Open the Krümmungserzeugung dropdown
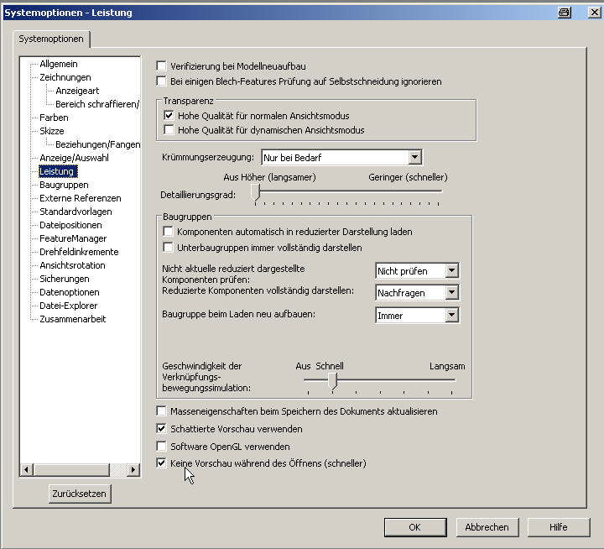The width and height of the screenshot is (604, 549). [414, 157]
